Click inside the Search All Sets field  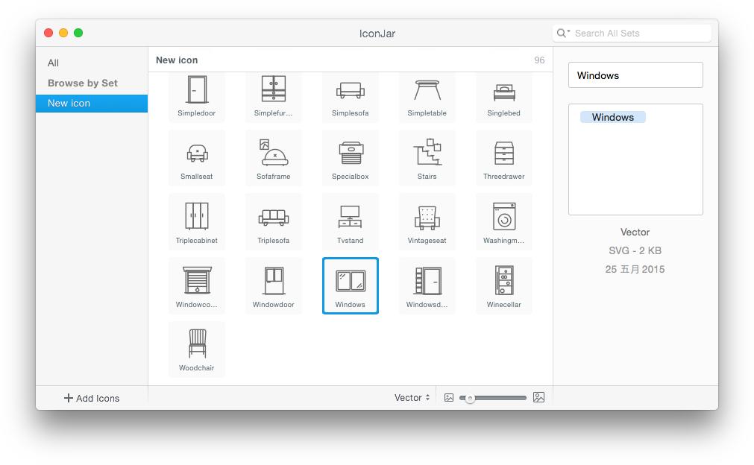[x=641, y=33]
